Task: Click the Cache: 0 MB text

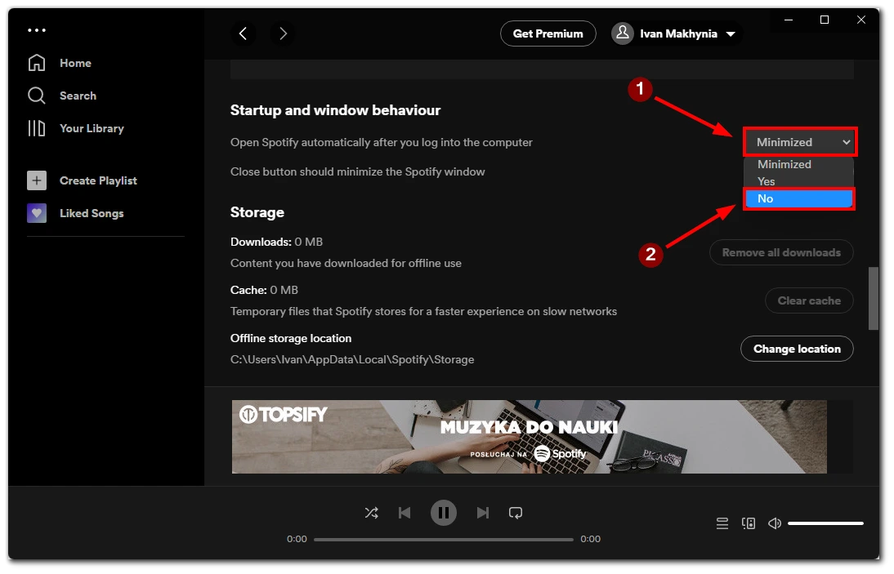Action: coord(264,291)
